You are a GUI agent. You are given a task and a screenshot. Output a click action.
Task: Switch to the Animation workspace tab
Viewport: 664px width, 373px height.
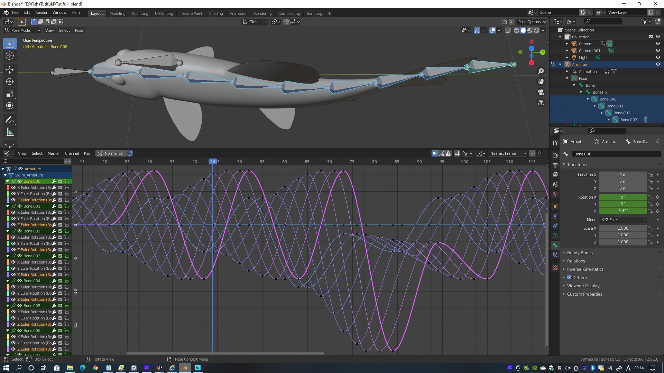tap(238, 13)
